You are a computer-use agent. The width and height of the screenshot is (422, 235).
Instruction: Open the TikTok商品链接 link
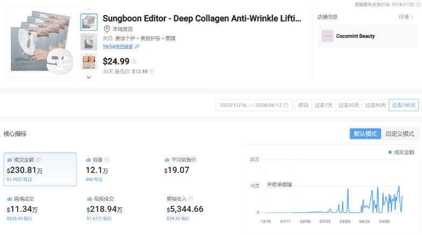(118, 47)
